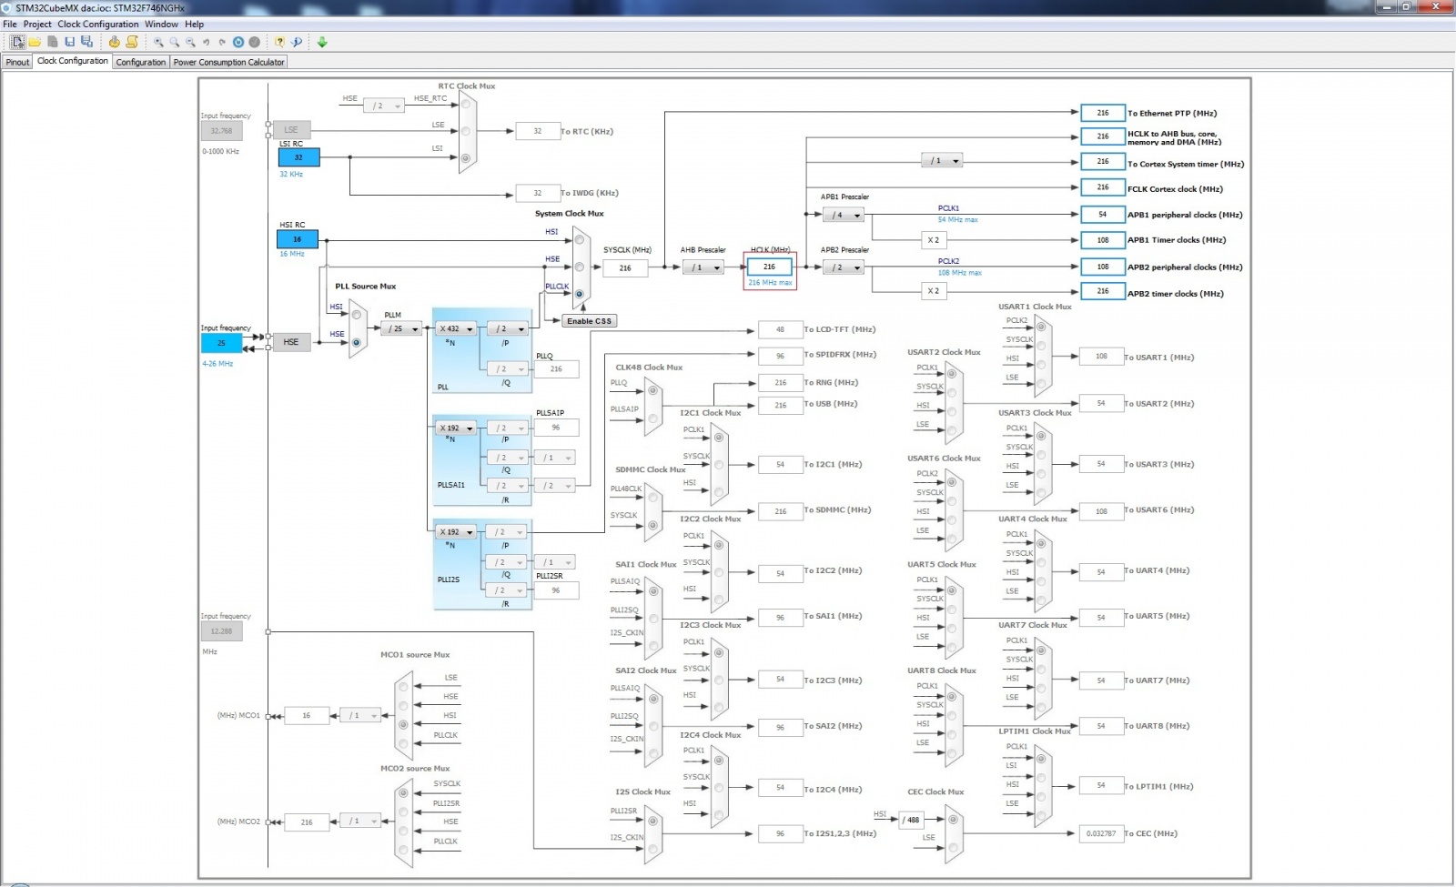This screenshot has height=887, width=1456.
Task: Click the Save Project As icon
Action: (86, 42)
